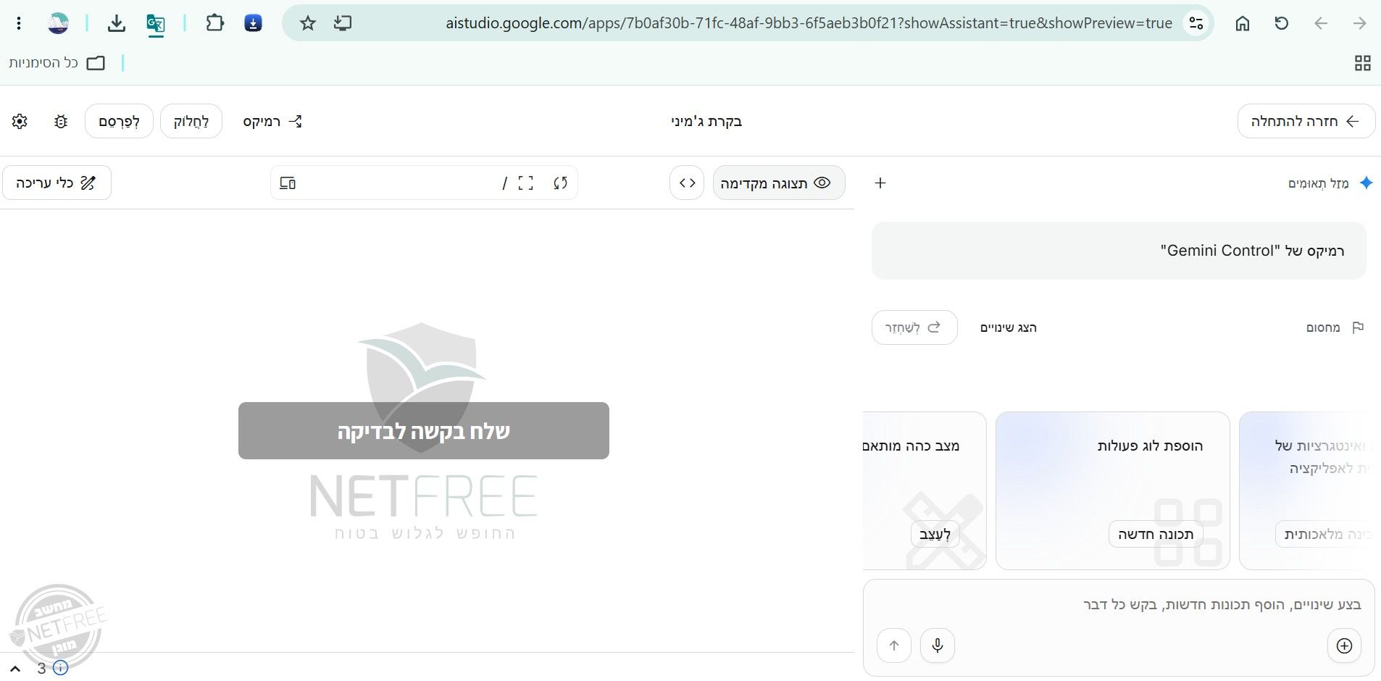Select the תצוגה מקדימה preview tab
The image size is (1381, 681).
coord(779,183)
